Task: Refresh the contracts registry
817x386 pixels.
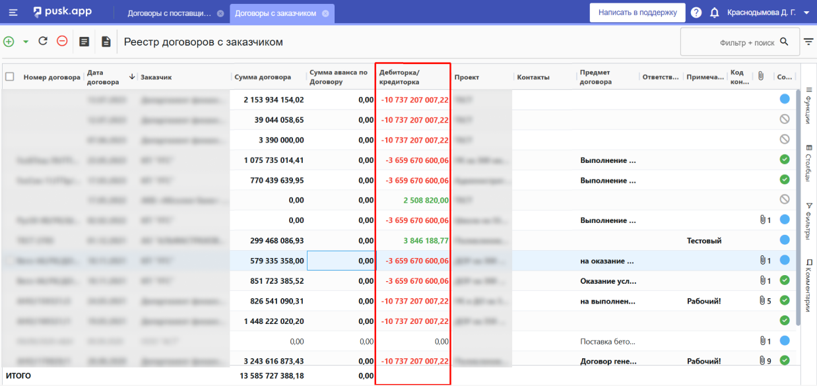Action: click(x=43, y=42)
